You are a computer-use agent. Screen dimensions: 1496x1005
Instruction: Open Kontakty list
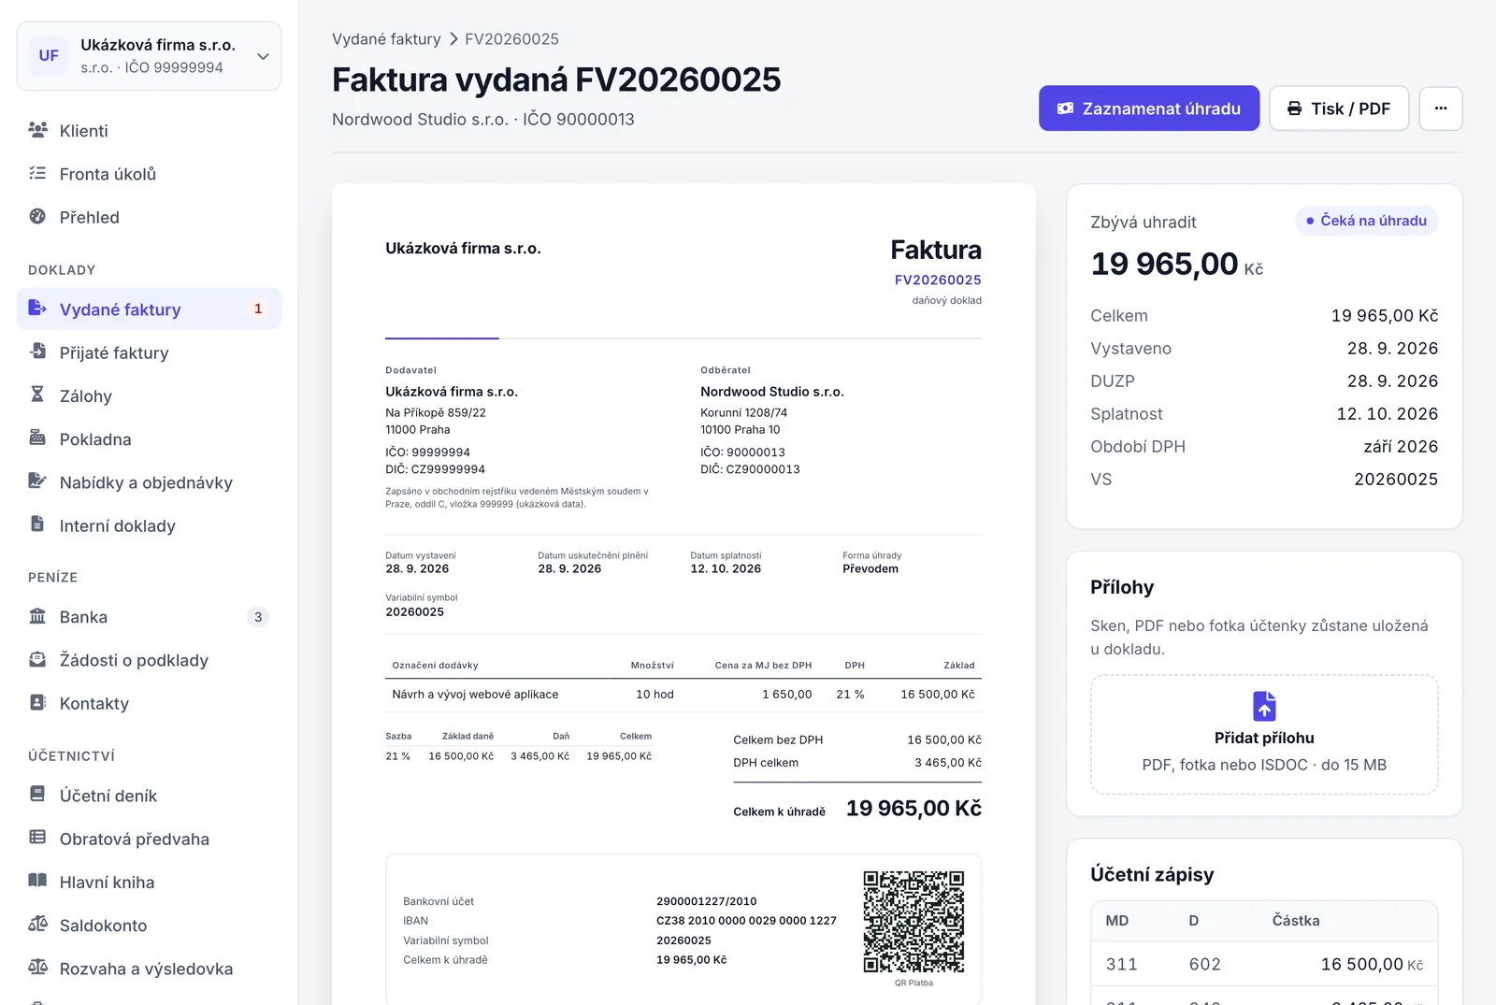coord(149,703)
